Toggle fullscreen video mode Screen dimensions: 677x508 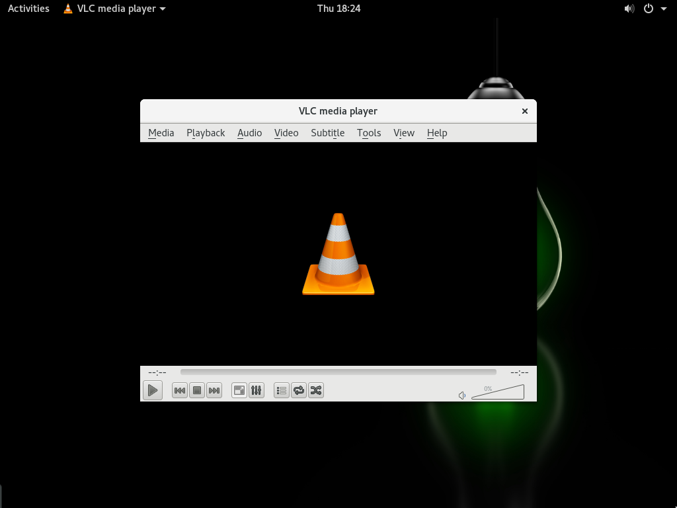tap(239, 391)
